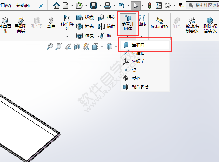Screen dimensions: 219x162
Task: Open a file with folder icon
Action: coord(79,6)
